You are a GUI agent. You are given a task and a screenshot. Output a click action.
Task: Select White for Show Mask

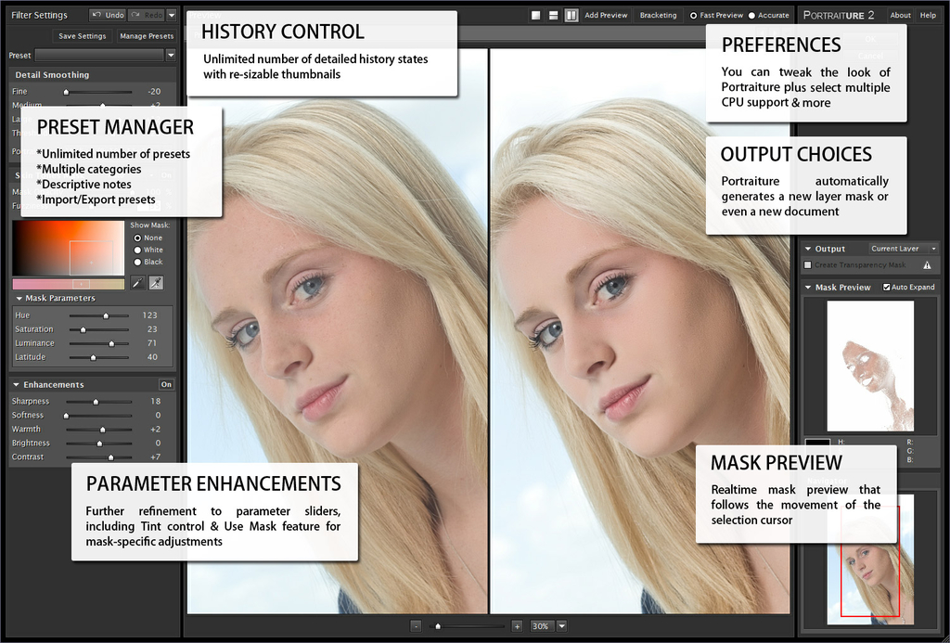click(x=137, y=250)
